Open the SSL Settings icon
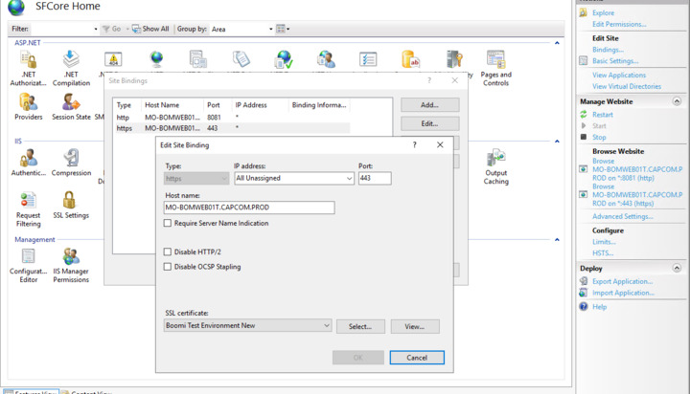This screenshot has width=690, height=394. tap(70, 201)
